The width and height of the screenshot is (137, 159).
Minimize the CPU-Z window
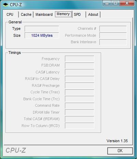[x=107, y=3]
